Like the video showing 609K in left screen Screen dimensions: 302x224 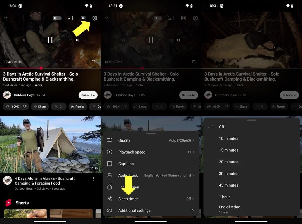[x=13, y=107]
